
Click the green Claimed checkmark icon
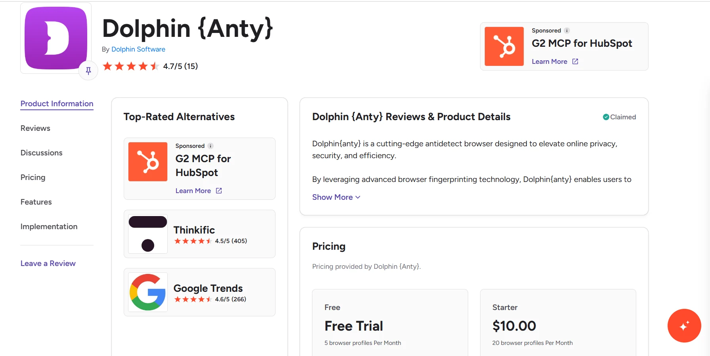pos(606,117)
